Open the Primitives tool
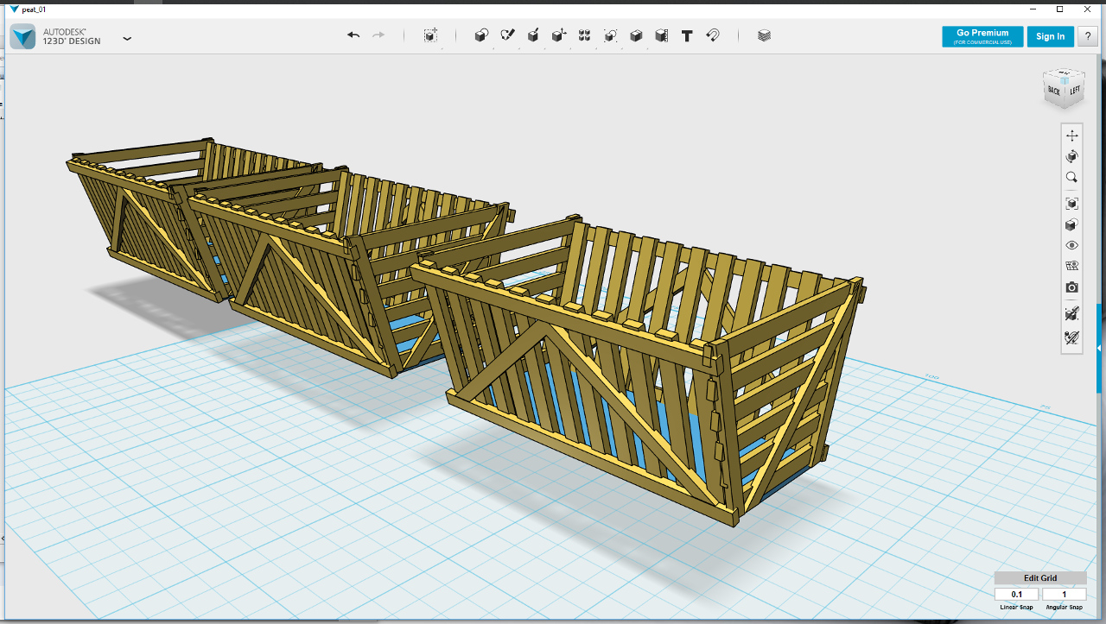 tap(481, 35)
